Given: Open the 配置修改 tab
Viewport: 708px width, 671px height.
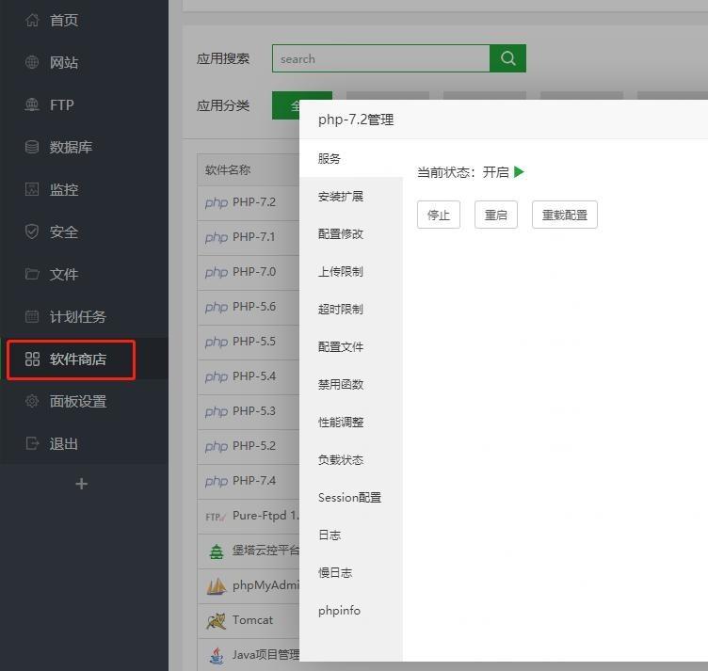Looking at the screenshot, I should pos(340,234).
